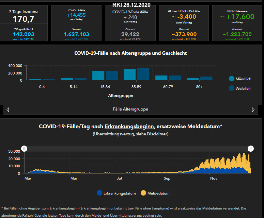264x218 pixels.
Task: Open the COVID-19-Genesene +17.600 card
Action: point(237,16)
